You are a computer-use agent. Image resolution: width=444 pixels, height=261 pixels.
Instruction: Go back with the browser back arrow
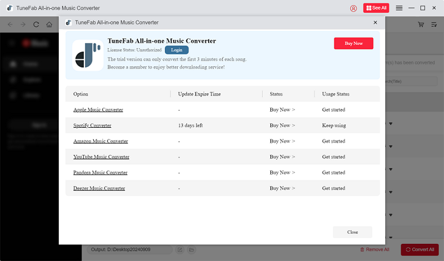point(10,24)
